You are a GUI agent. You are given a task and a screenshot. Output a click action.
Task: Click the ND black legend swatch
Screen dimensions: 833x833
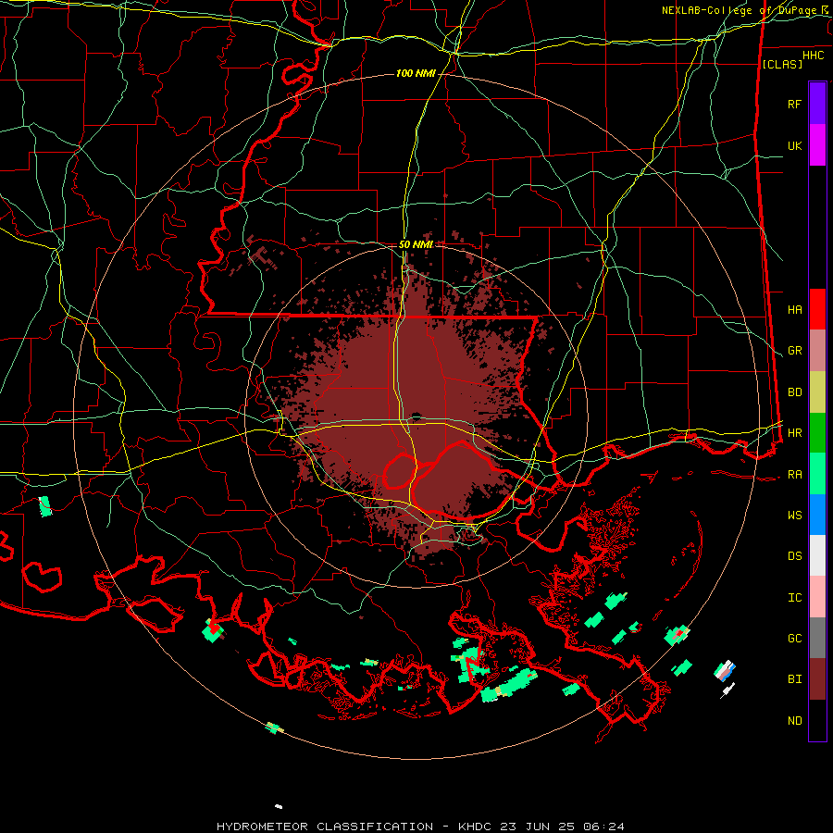click(x=817, y=720)
